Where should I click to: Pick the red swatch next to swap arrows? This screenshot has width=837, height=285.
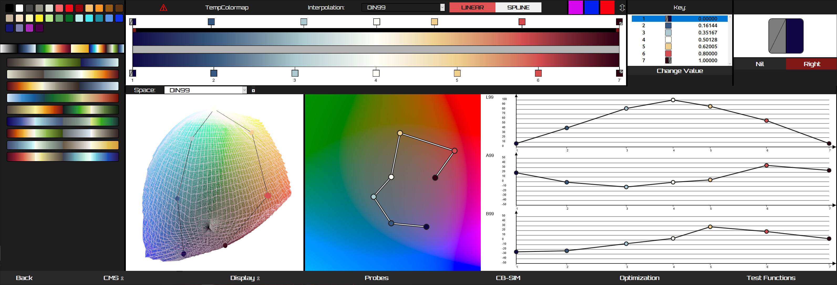607,7
